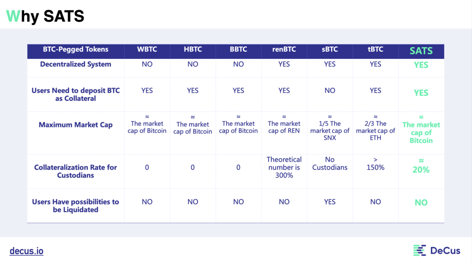
Task: Open the decus.io link
Action: pos(26,251)
